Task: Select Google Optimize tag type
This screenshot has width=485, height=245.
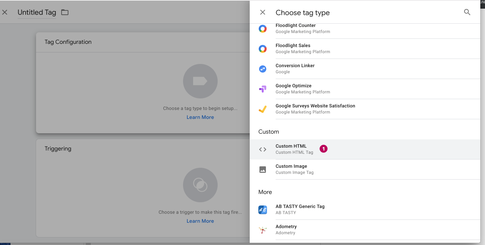Action: click(x=365, y=89)
